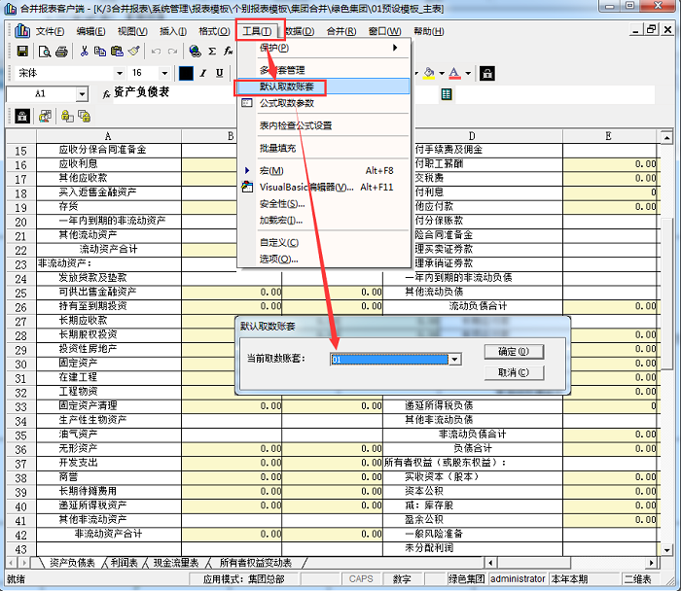Switch to the 利润表 sheet tab
The width and height of the screenshot is (681, 591).
123,562
